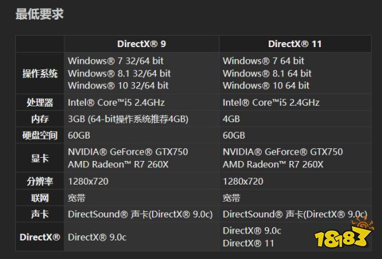Viewport: 382px width, 259px height.
Task: Click the 操作系统 row label
Action: [x=40, y=74]
